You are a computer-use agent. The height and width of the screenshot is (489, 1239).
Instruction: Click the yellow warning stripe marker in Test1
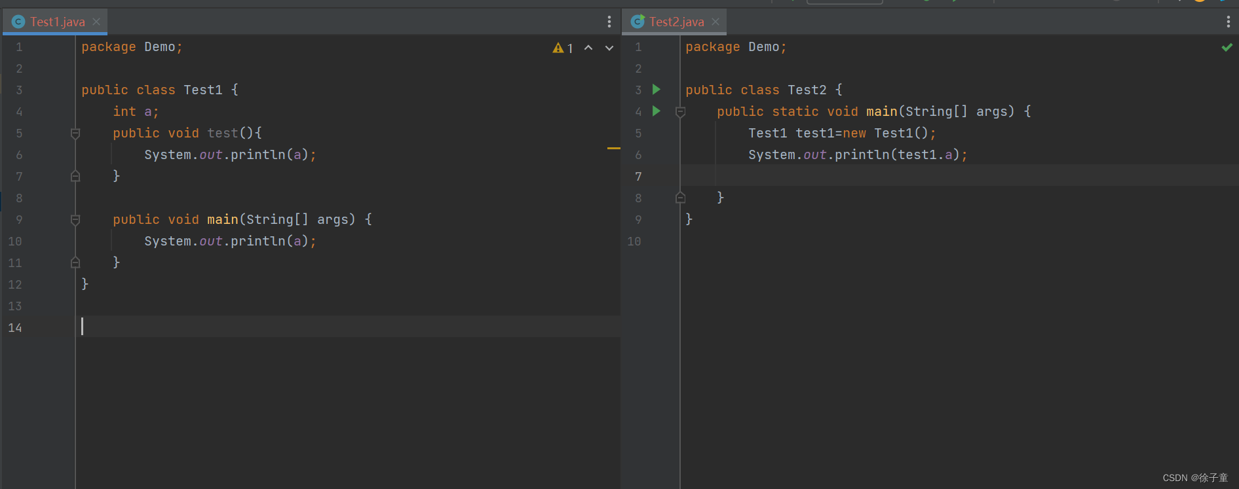(x=613, y=149)
